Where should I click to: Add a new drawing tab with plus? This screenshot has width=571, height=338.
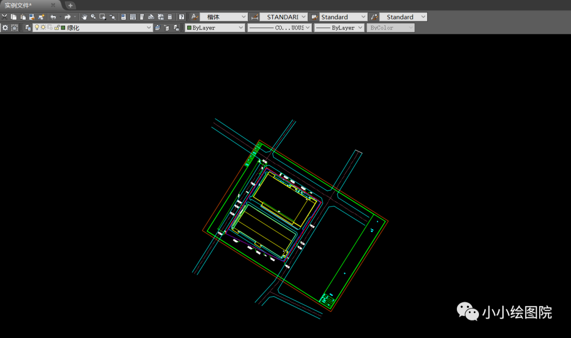pos(70,5)
